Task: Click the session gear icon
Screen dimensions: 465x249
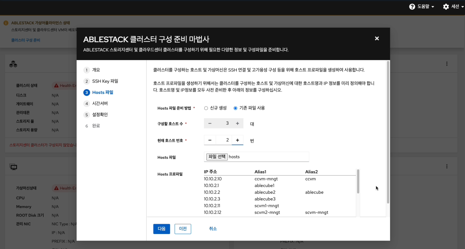Action: pos(446,7)
